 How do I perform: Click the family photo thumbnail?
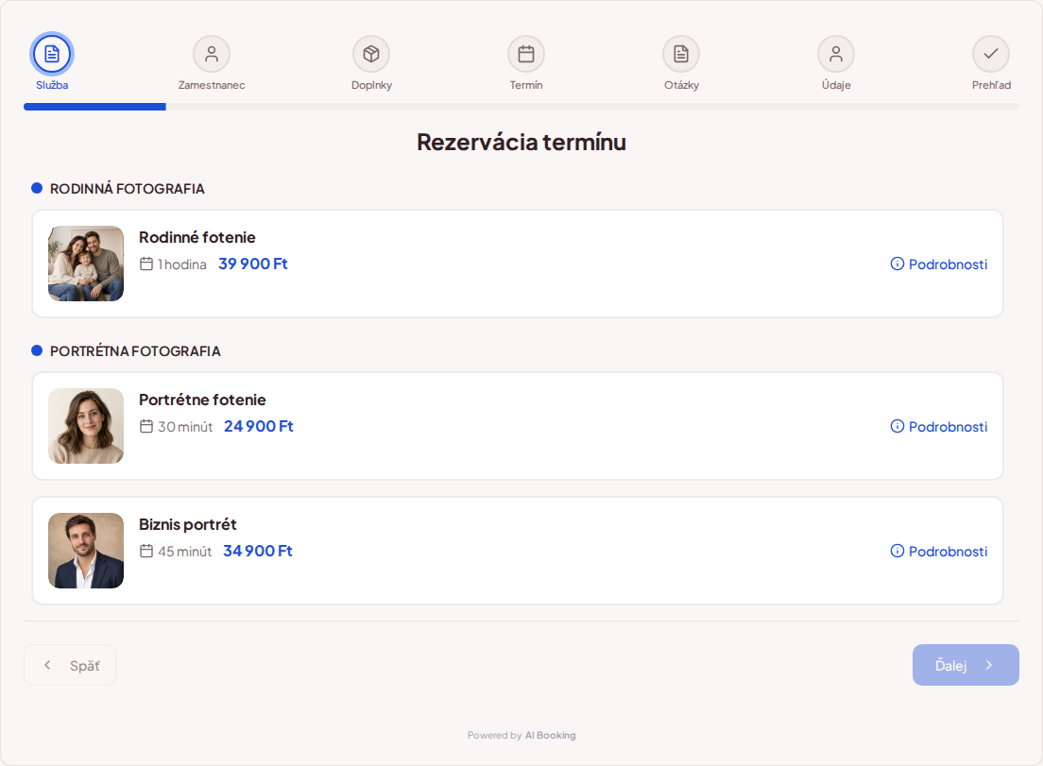pos(86,264)
